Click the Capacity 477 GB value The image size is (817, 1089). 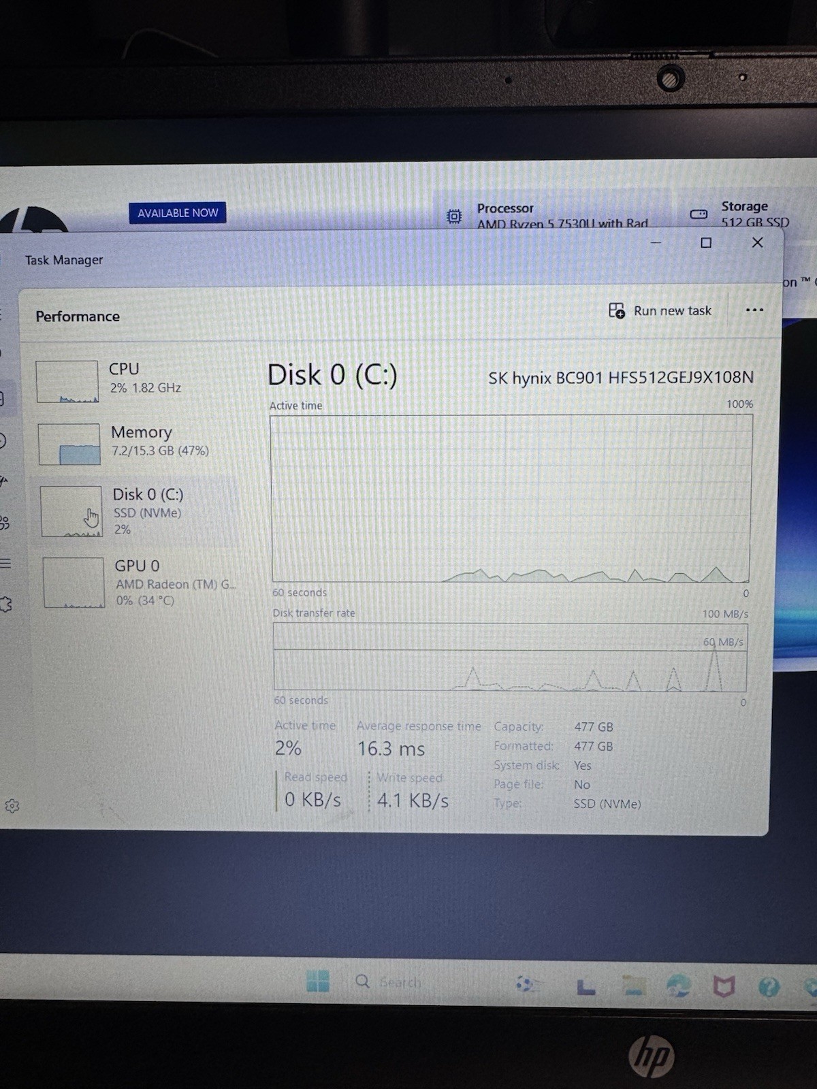594,727
